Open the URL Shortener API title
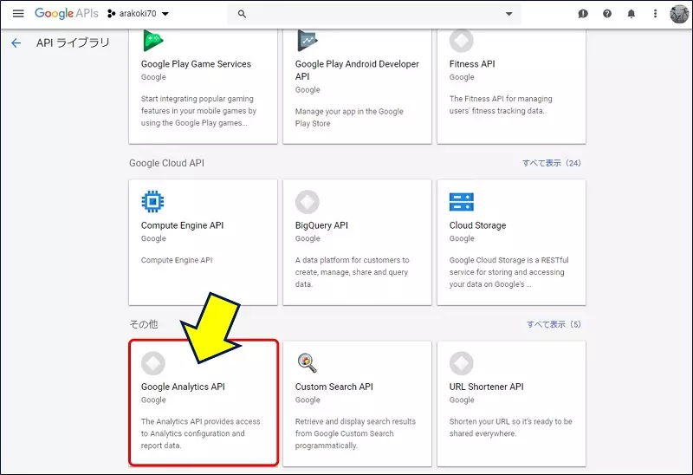 (486, 387)
